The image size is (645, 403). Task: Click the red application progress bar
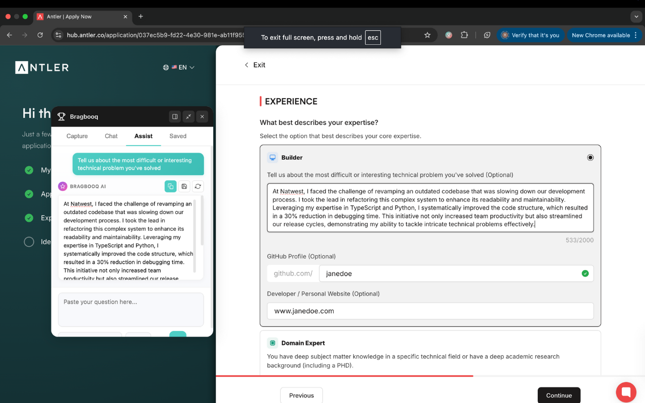[x=345, y=376]
